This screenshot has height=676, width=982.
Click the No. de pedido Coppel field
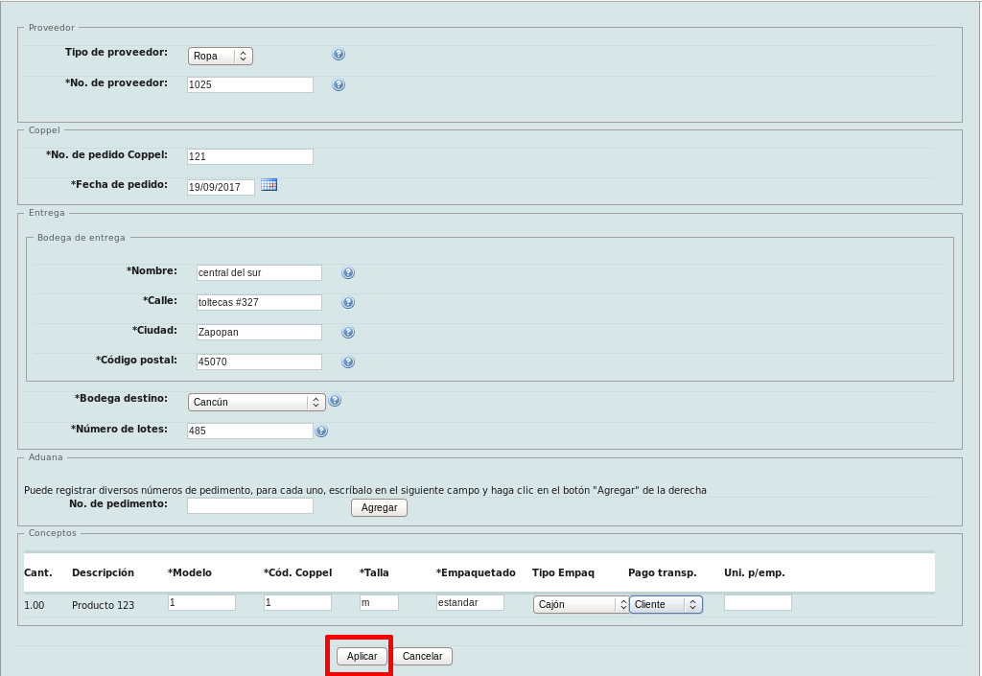point(249,156)
